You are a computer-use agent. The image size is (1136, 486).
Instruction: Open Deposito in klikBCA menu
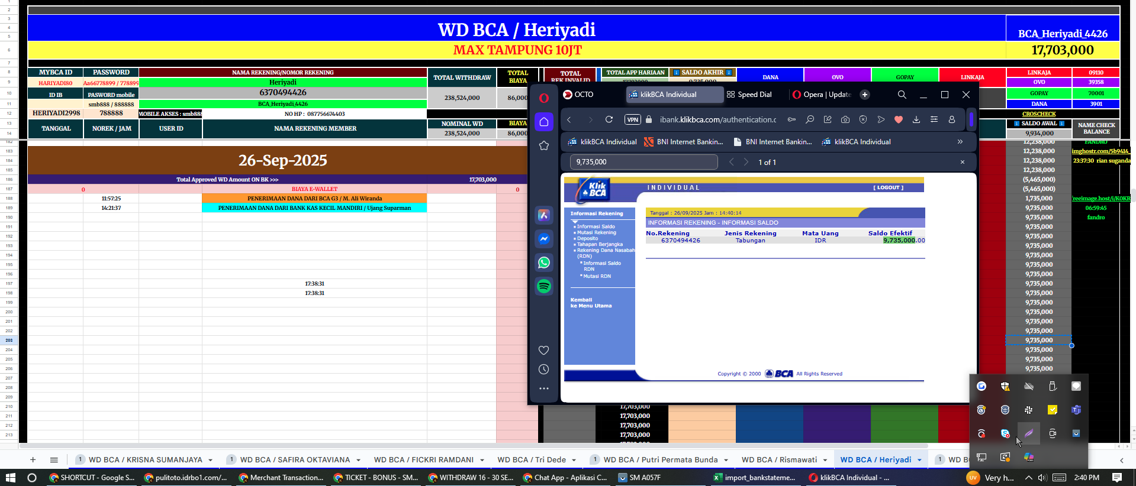click(x=587, y=238)
